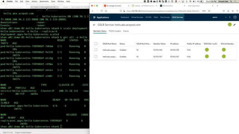The image size is (239, 134).
Task: Click the battery icon in menu bar
Action: [202, 1]
